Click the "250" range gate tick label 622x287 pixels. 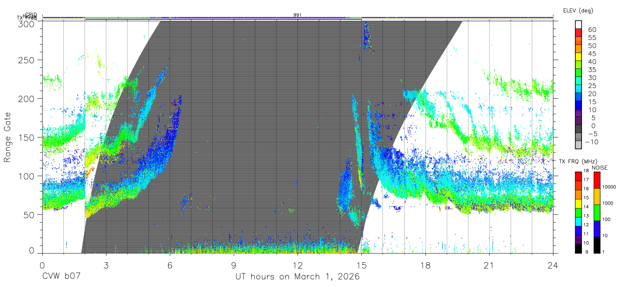(25, 60)
